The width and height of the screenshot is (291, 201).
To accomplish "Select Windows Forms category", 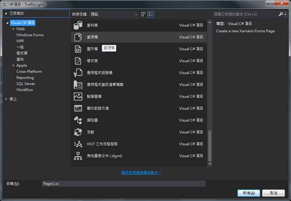I will click(30, 35).
